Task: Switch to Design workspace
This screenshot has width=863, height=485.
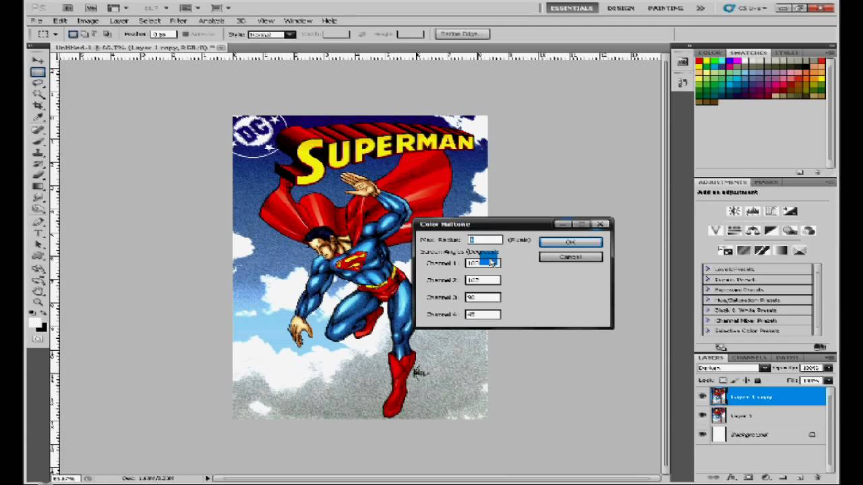Action: click(620, 8)
